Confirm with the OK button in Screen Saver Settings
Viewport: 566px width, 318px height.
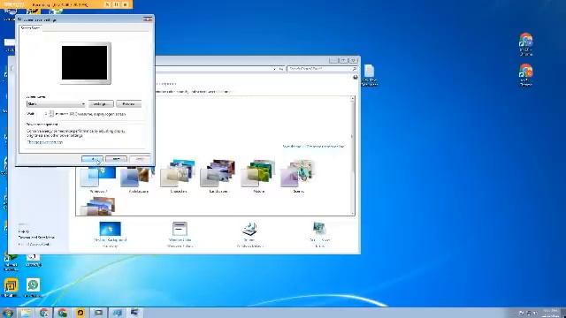[92, 159]
